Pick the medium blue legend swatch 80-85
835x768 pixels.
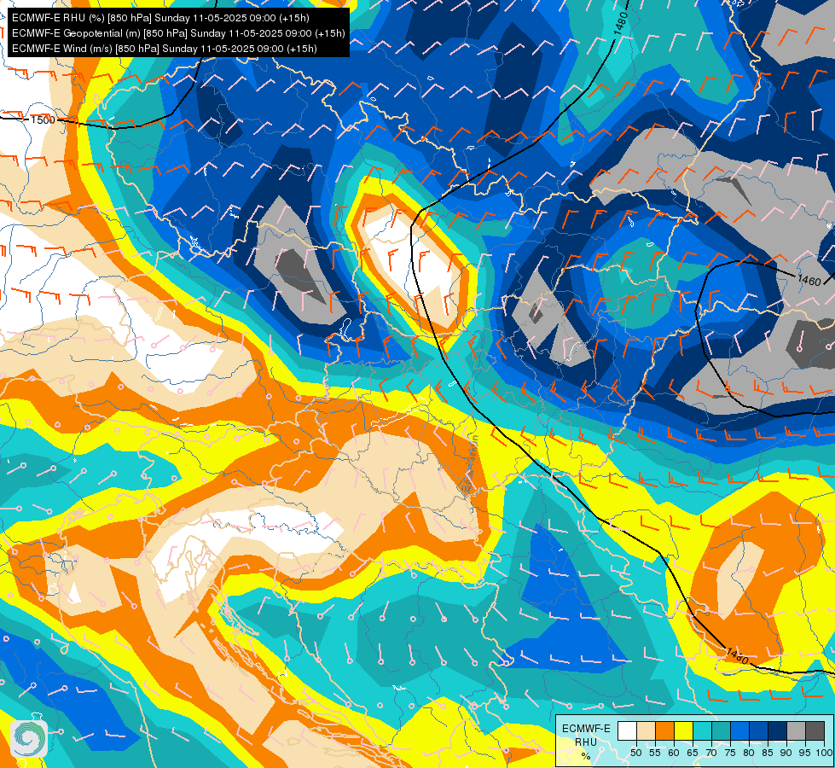(x=758, y=730)
